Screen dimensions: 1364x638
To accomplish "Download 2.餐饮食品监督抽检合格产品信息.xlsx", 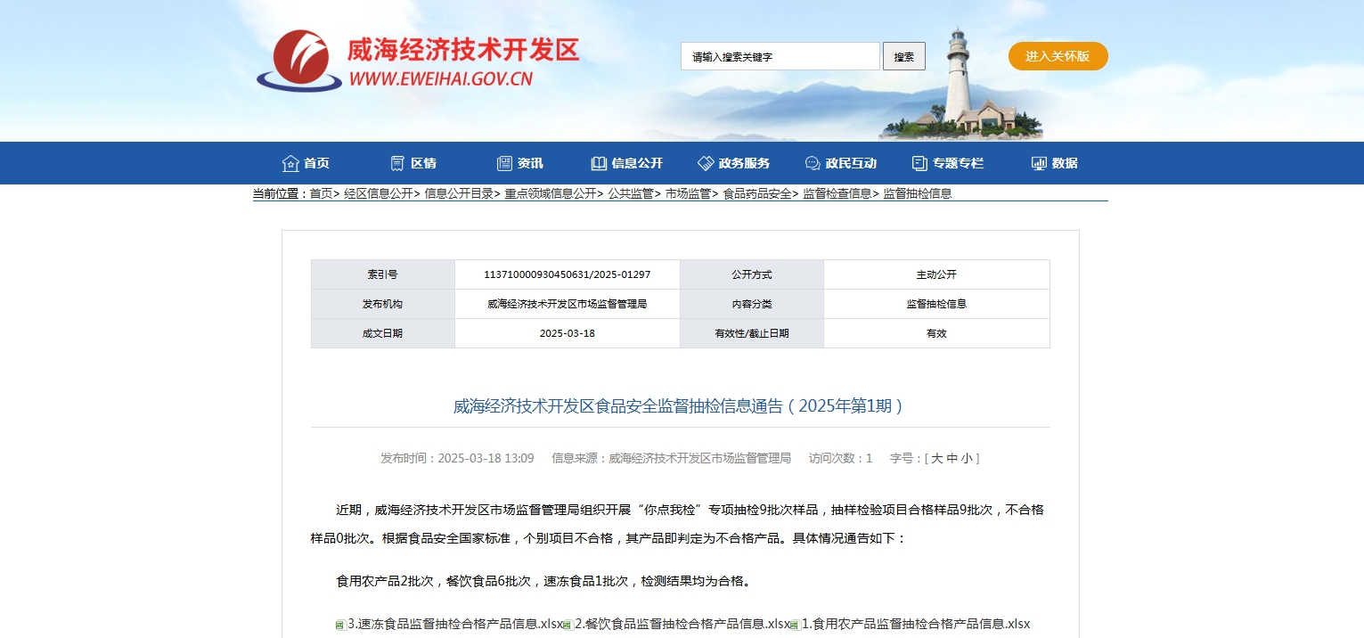I will 682,624.
